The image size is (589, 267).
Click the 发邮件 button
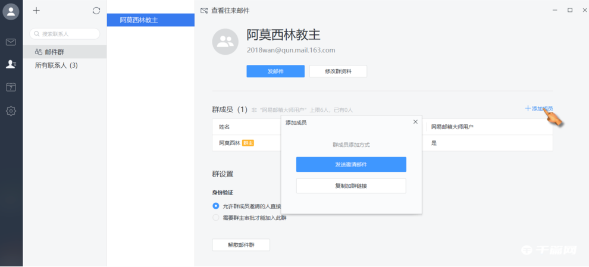point(275,71)
